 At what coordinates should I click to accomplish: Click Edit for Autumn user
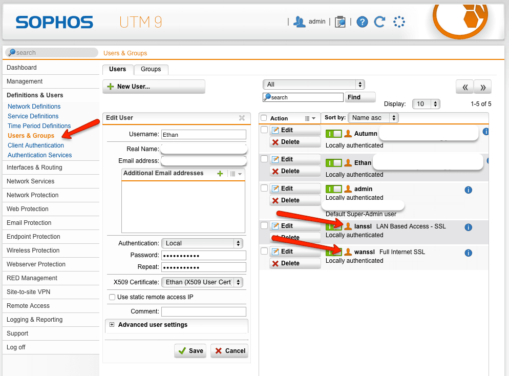coord(295,130)
